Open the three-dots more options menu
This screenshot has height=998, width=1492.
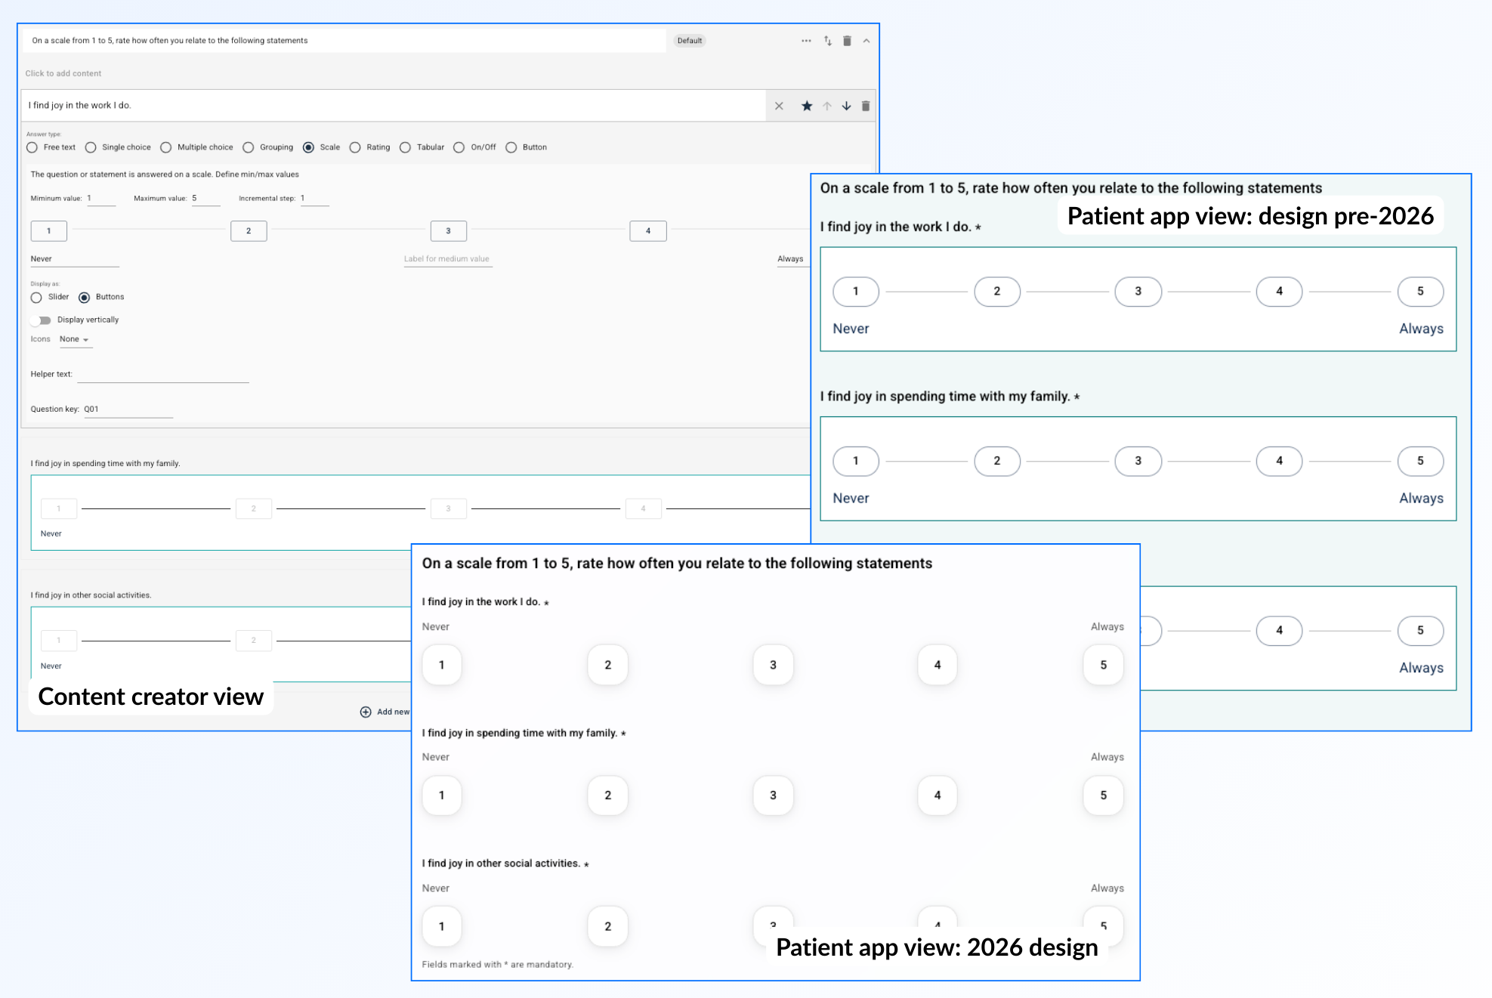pos(806,41)
